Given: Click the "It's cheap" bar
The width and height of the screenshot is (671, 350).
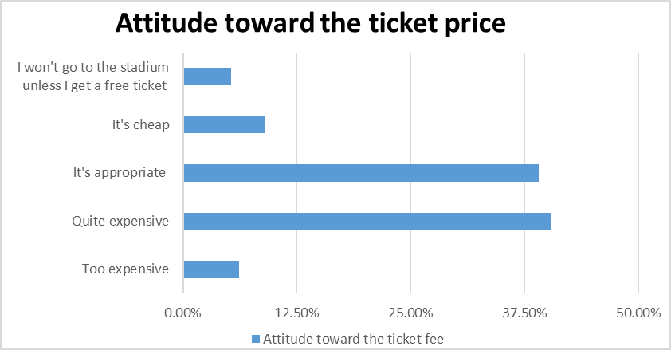Looking at the screenshot, I should [224, 125].
